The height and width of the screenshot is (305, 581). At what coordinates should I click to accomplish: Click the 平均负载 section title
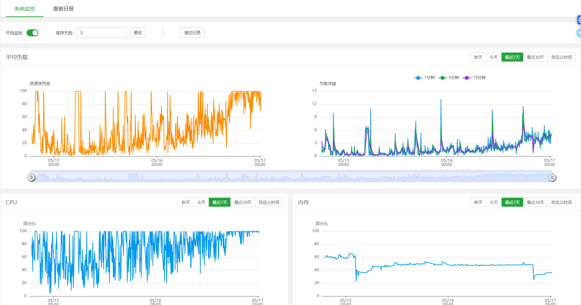tap(17, 57)
